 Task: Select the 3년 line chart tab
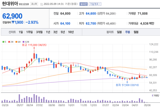[55, 32]
